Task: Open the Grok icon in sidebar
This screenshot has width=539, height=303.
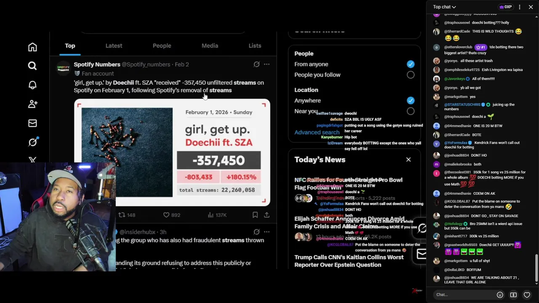Action: 32,142
